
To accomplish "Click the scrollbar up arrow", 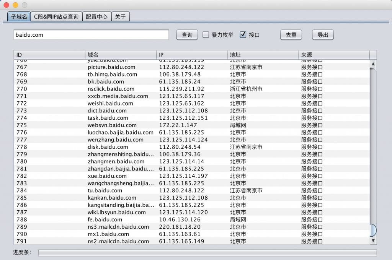I will click(x=373, y=64).
